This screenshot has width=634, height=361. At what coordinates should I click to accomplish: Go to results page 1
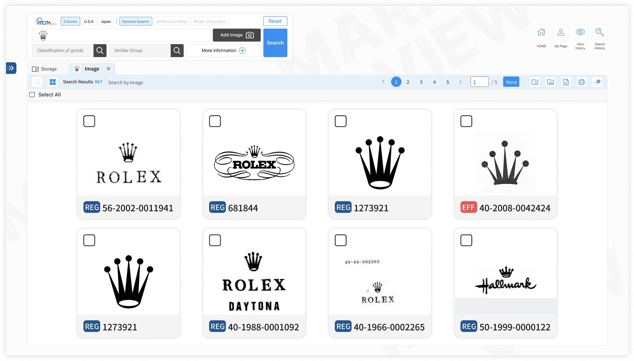396,82
